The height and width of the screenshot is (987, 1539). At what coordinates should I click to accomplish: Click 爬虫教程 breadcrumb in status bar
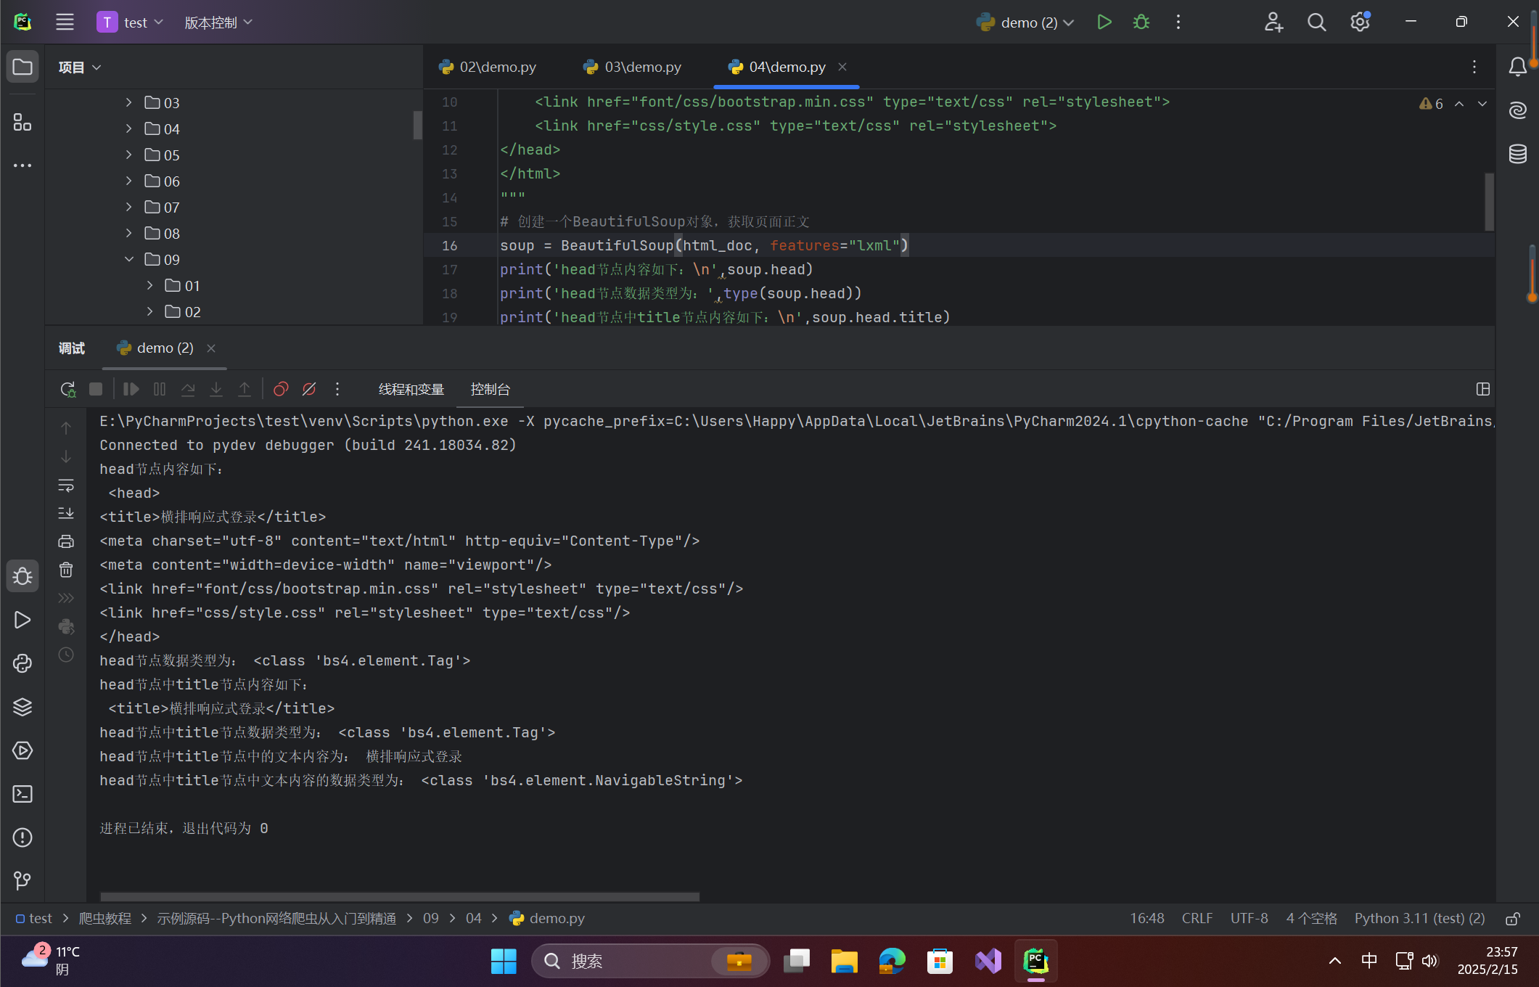(105, 919)
